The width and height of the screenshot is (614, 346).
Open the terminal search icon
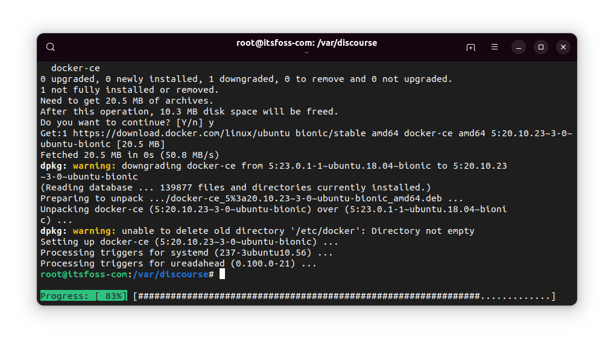pos(51,47)
